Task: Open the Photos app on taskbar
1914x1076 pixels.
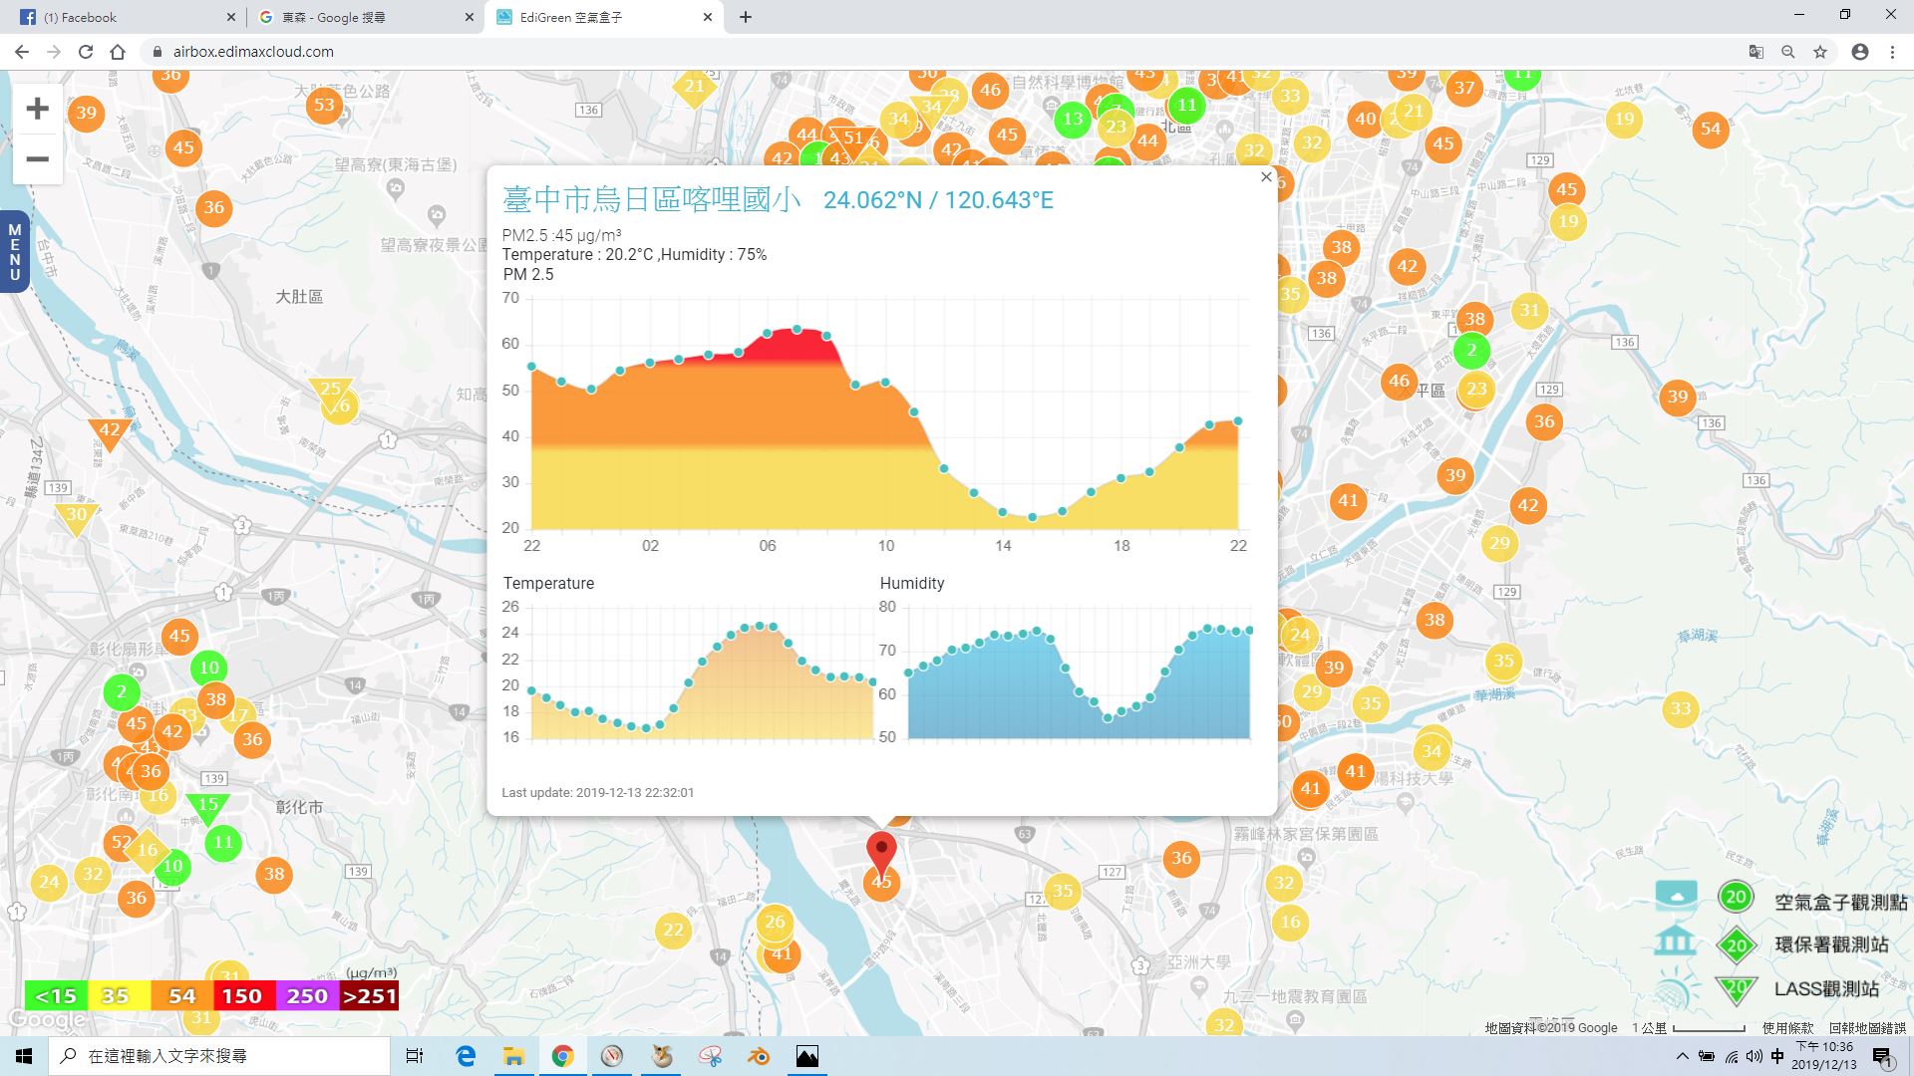Action: coord(807,1056)
